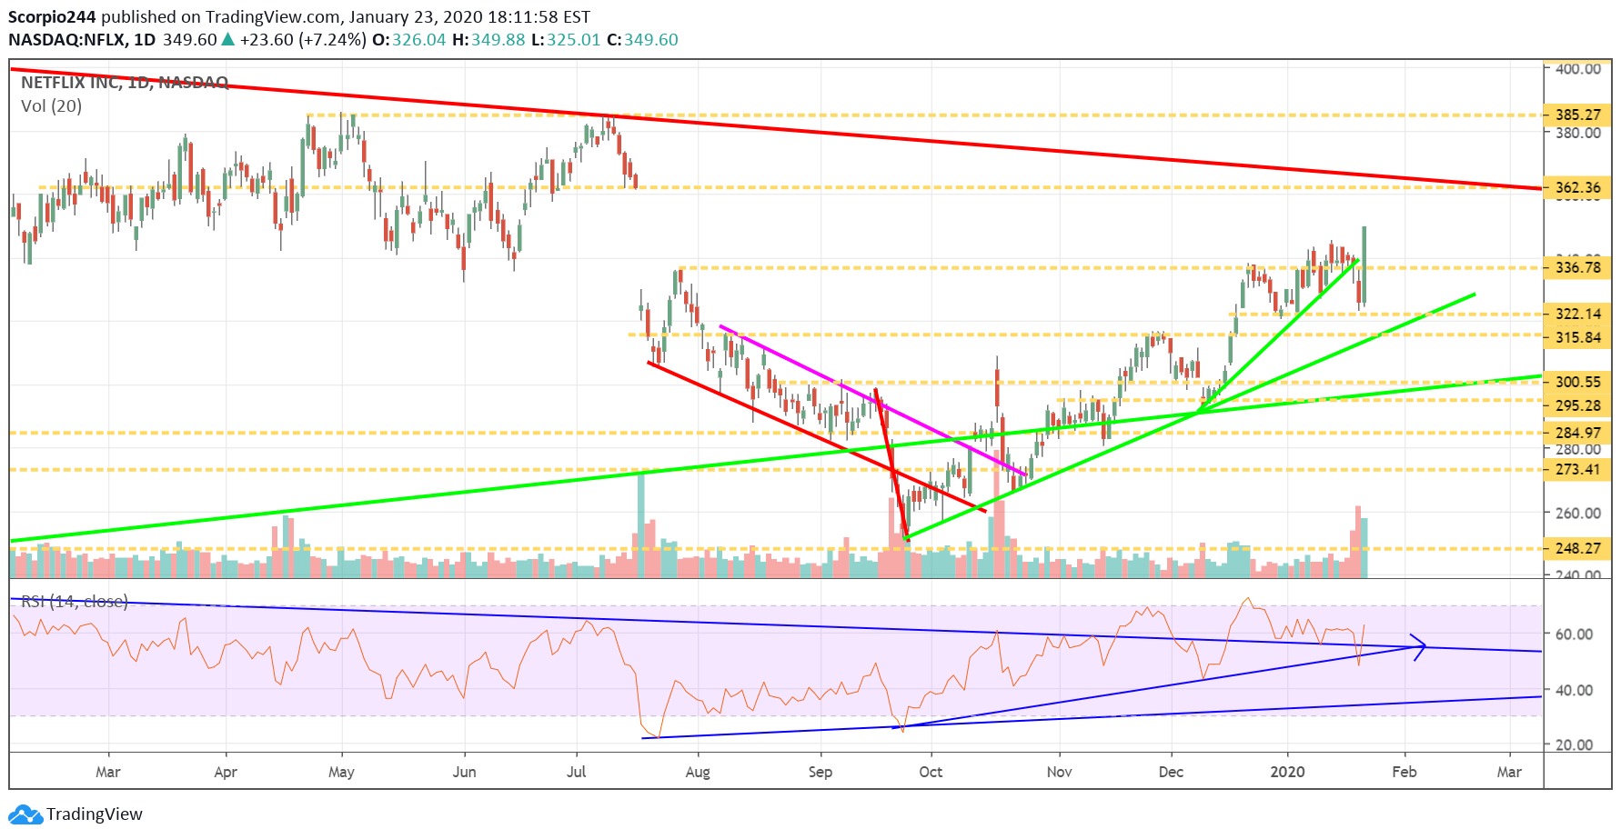Viewport: 1621px width, 839px height.
Task: Click the 322.14 price level label
Action: (x=1578, y=314)
